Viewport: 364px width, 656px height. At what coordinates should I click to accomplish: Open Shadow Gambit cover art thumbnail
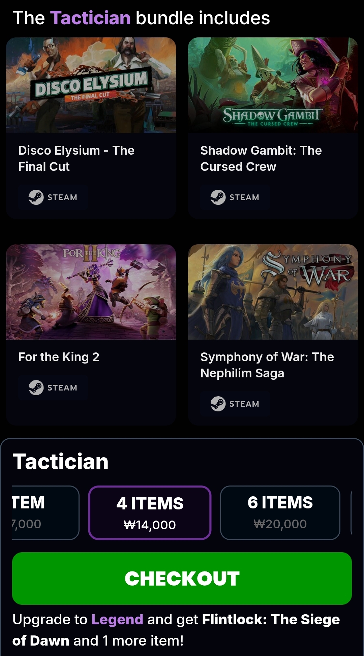coord(273,85)
